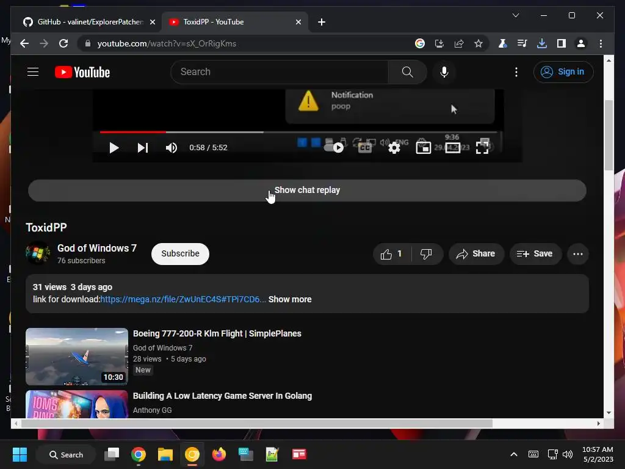
Task: Switch to theater mode
Action: [453, 148]
